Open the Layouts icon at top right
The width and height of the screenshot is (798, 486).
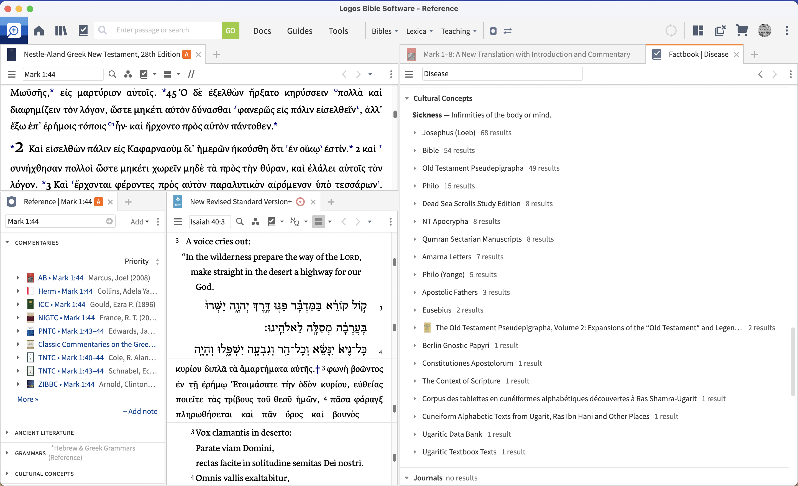coord(698,30)
